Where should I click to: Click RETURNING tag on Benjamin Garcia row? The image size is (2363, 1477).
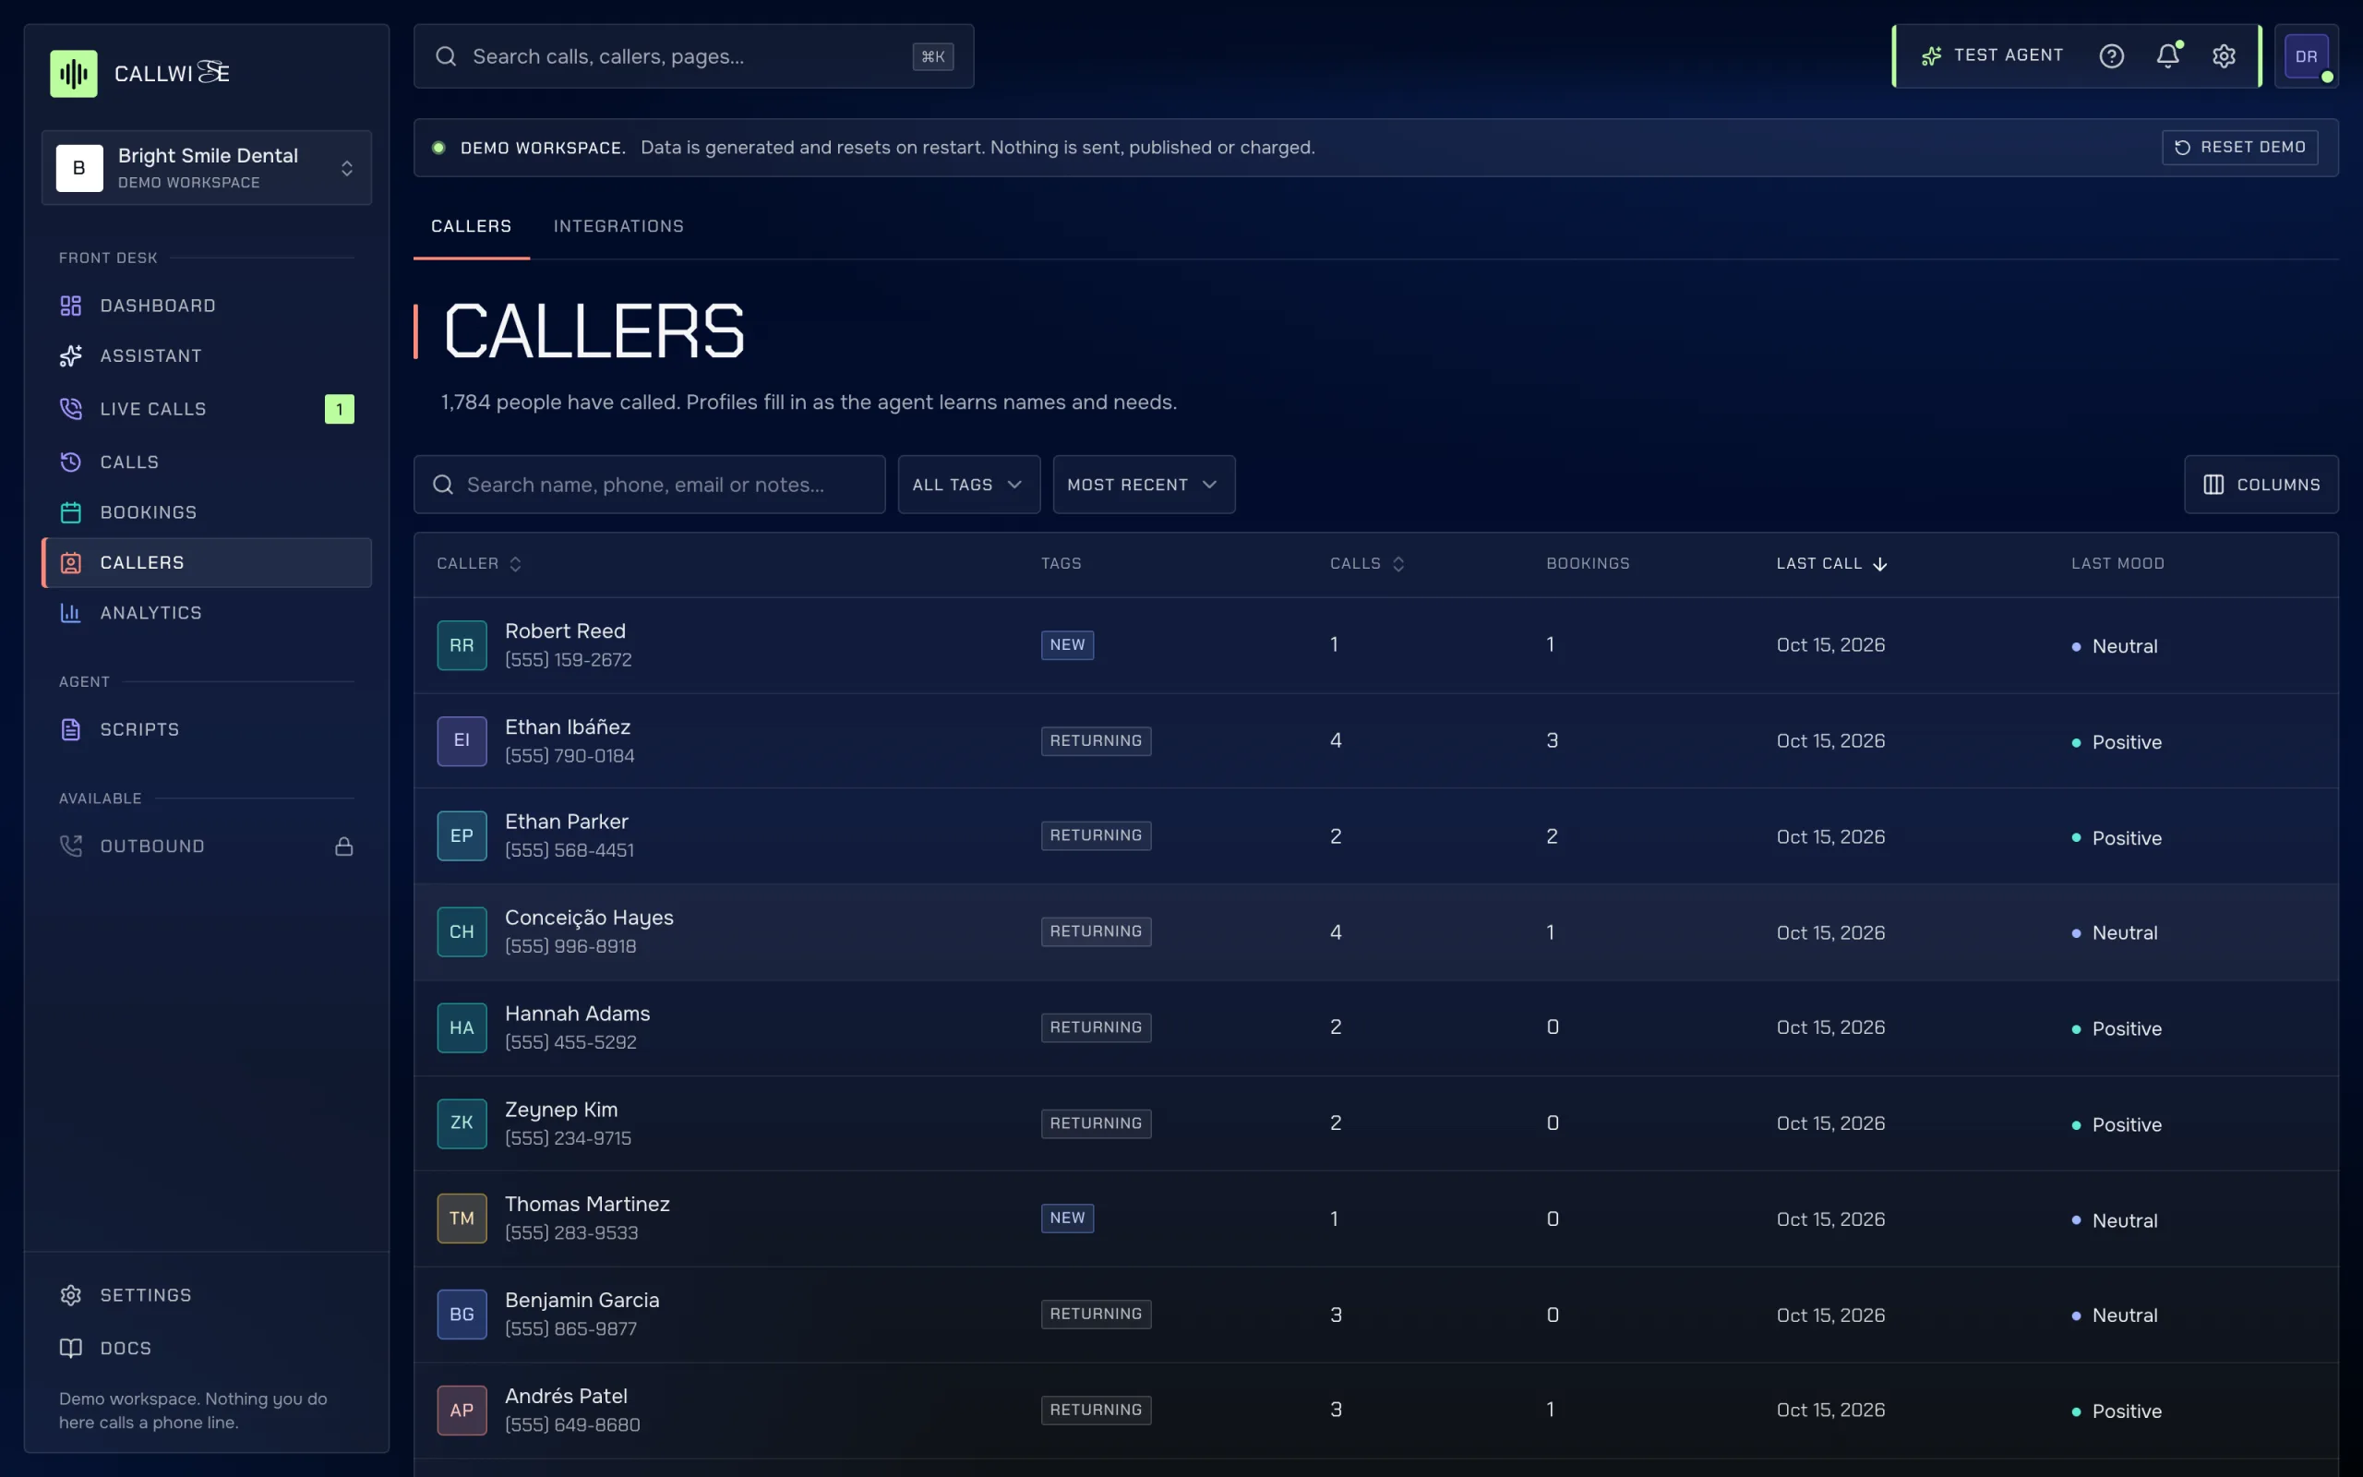pyautogui.click(x=1096, y=1314)
